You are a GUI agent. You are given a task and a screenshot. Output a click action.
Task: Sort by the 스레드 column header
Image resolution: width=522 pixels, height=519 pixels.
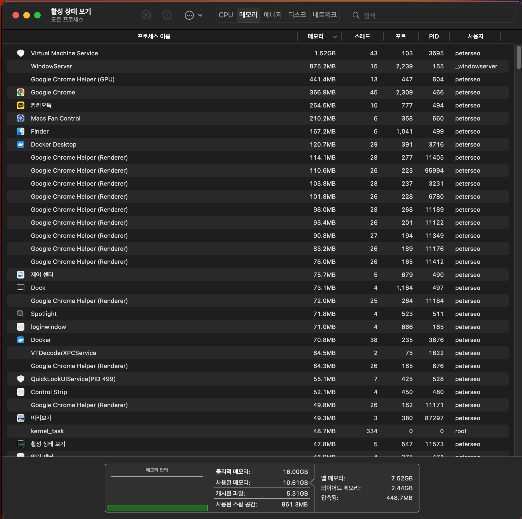coord(362,36)
